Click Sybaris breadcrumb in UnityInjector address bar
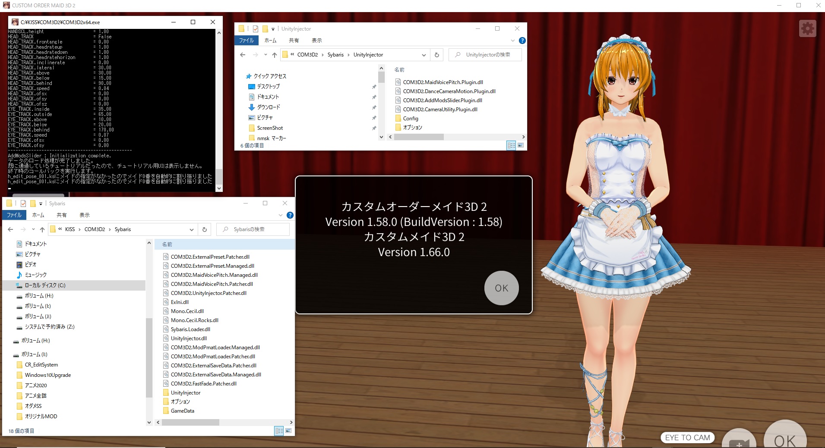Image resolution: width=825 pixels, height=448 pixels. tap(335, 55)
